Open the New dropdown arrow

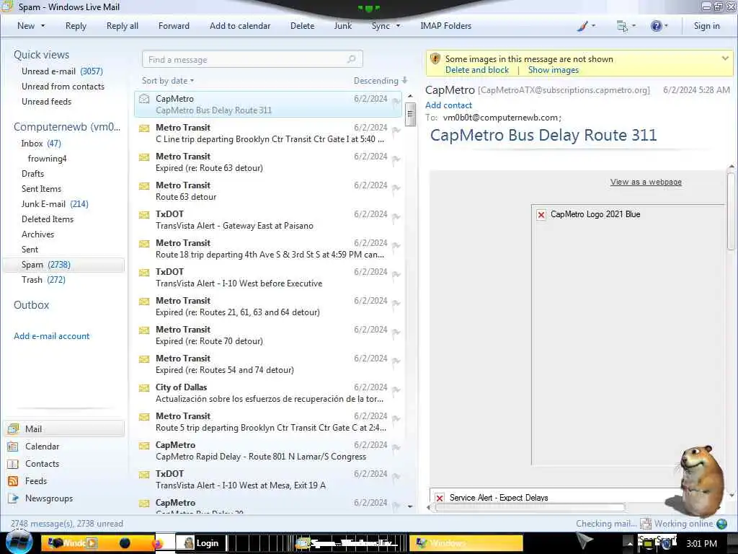[43, 26]
